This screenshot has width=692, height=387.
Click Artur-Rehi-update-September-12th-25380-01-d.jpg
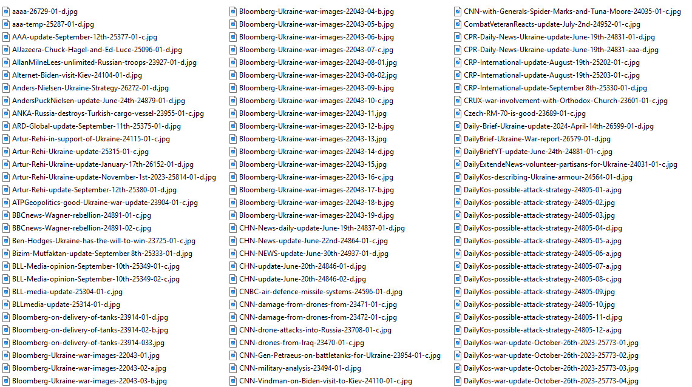[95, 190]
